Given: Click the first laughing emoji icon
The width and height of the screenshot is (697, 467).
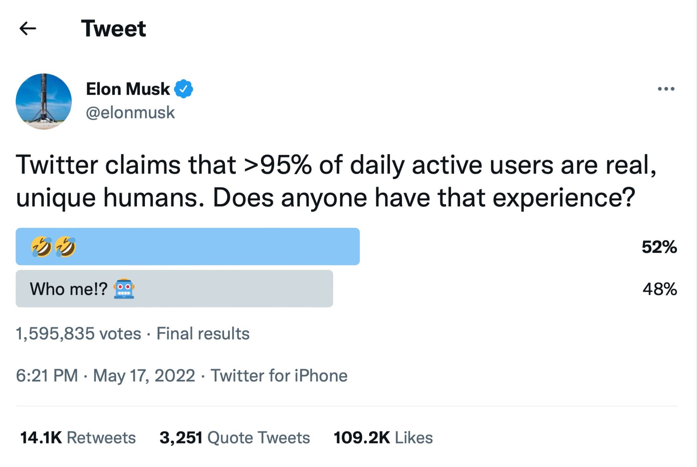Looking at the screenshot, I should tap(41, 247).
